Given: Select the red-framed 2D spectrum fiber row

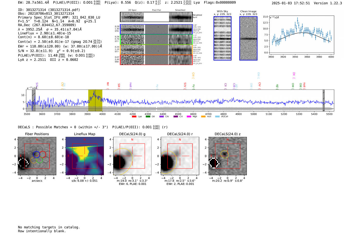Looking at the screenshot, I should (x=156, y=60).
